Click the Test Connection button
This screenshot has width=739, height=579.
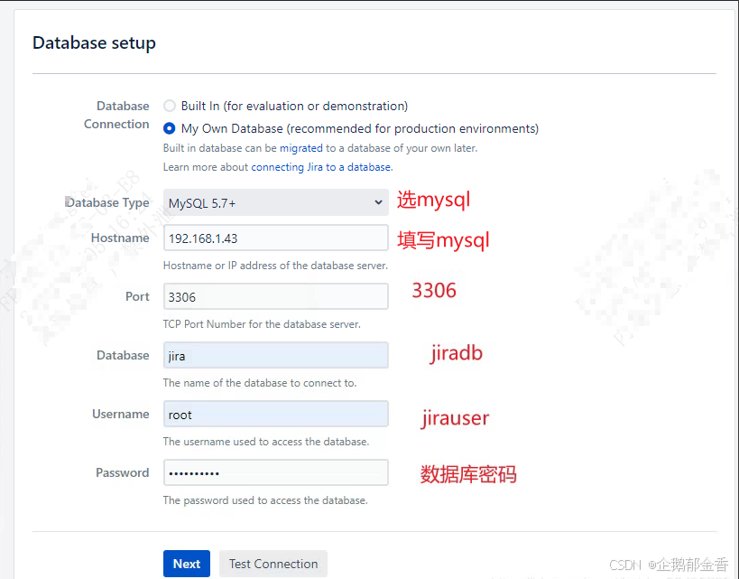pyautogui.click(x=273, y=564)
